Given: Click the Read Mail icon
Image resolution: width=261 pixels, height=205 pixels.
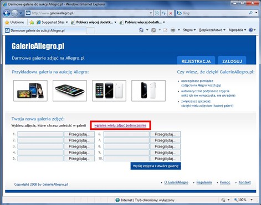Looking at the screenshot, I should click(165, 30).
